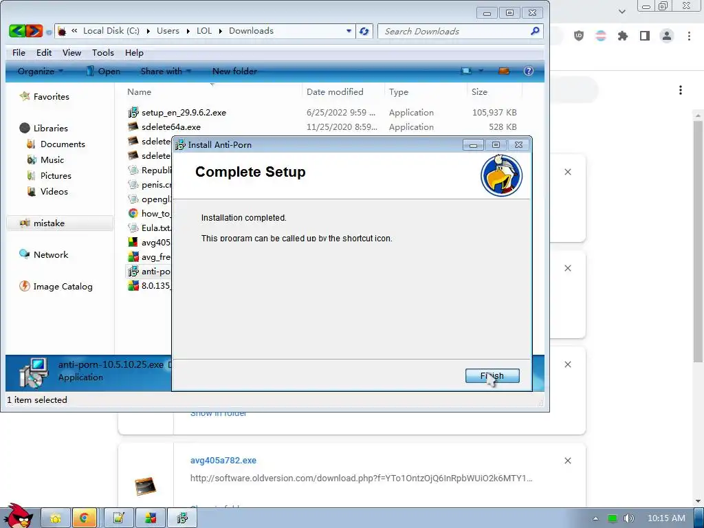Sort by Size column header
The width and height of the screenshot is (704, 528).
point(479,91)
